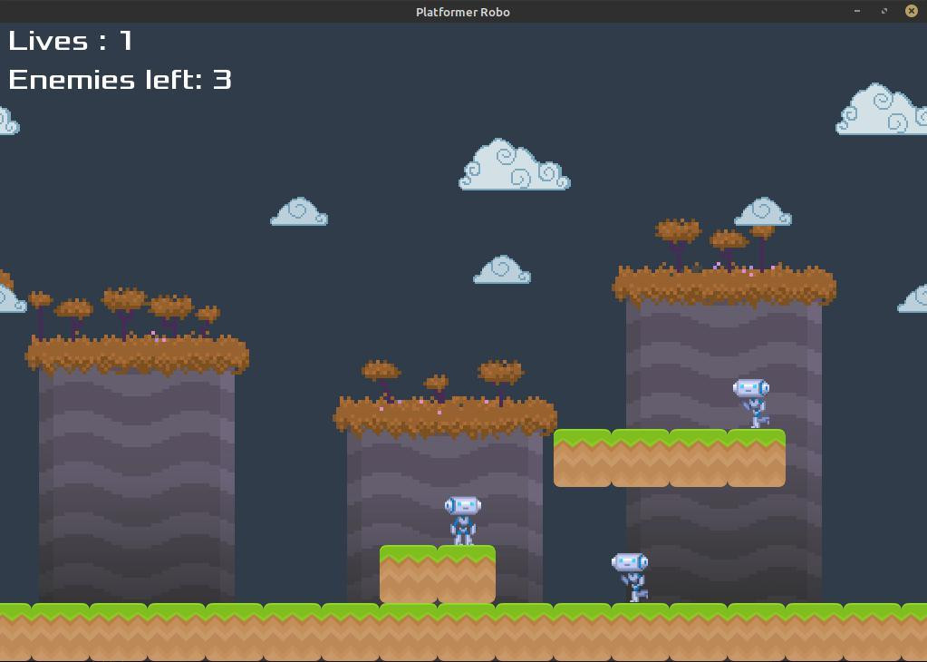Image resolution: width=927 pixels, height=662 pixels.
Task: Close the Platformer Robo window
Action: [x=912, y=11]
